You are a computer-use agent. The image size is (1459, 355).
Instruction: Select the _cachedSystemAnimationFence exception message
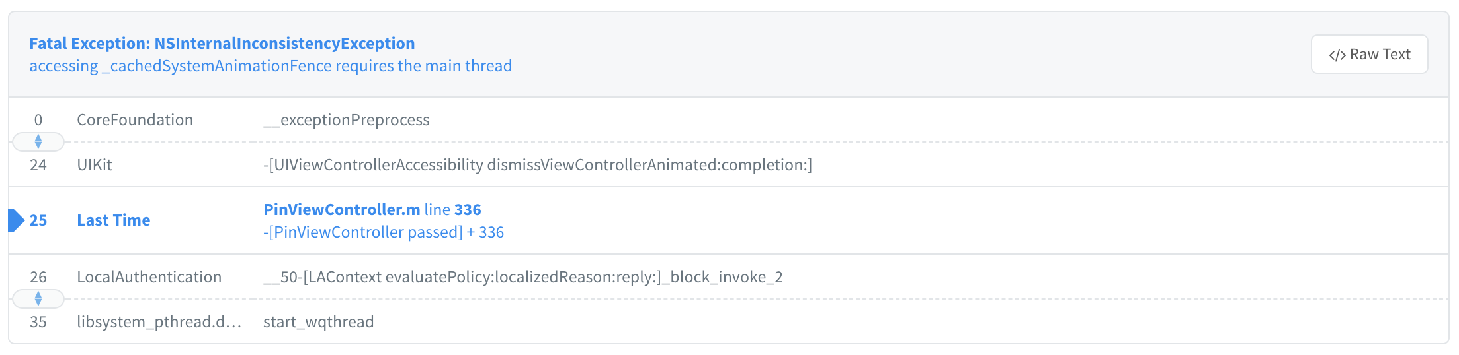(x=271, y=66)
